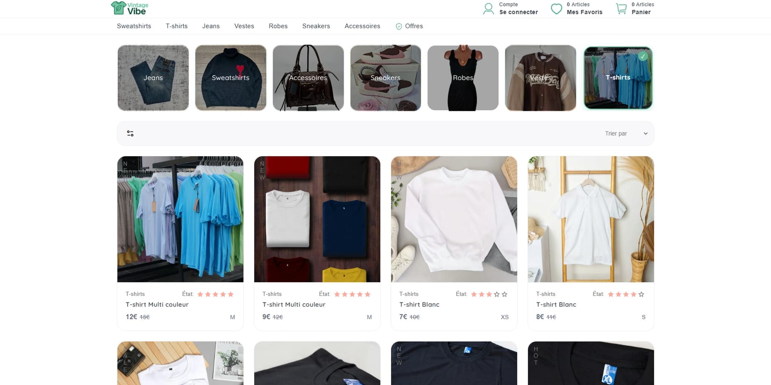
Task: Select the Sneakers category card
Action: (385, 77)
